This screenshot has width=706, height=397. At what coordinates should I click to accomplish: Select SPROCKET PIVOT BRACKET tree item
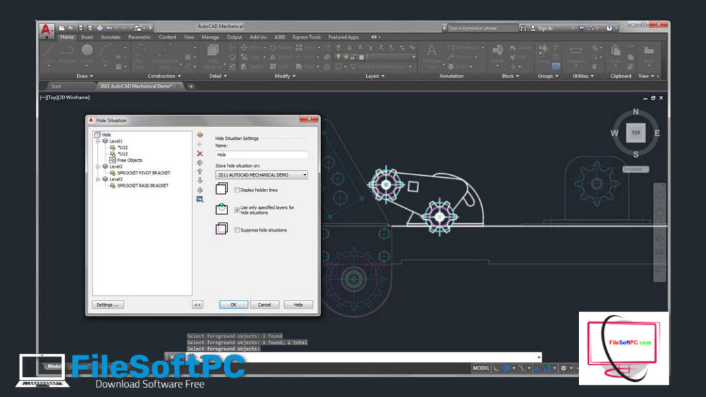(x=143, y=173)
